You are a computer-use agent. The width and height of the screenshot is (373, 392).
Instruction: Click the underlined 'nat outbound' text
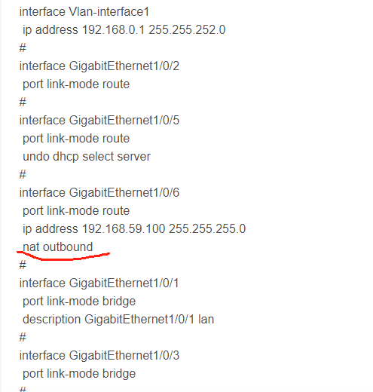(58, 247)
